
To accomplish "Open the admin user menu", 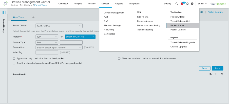I will (202, 4).
